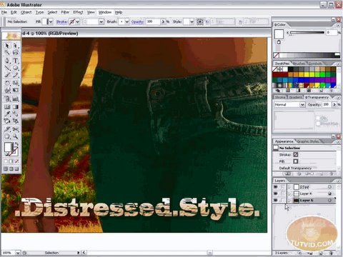The image size is (343, 257).
Task: Select the Pen tool
Action: [7, 61]
